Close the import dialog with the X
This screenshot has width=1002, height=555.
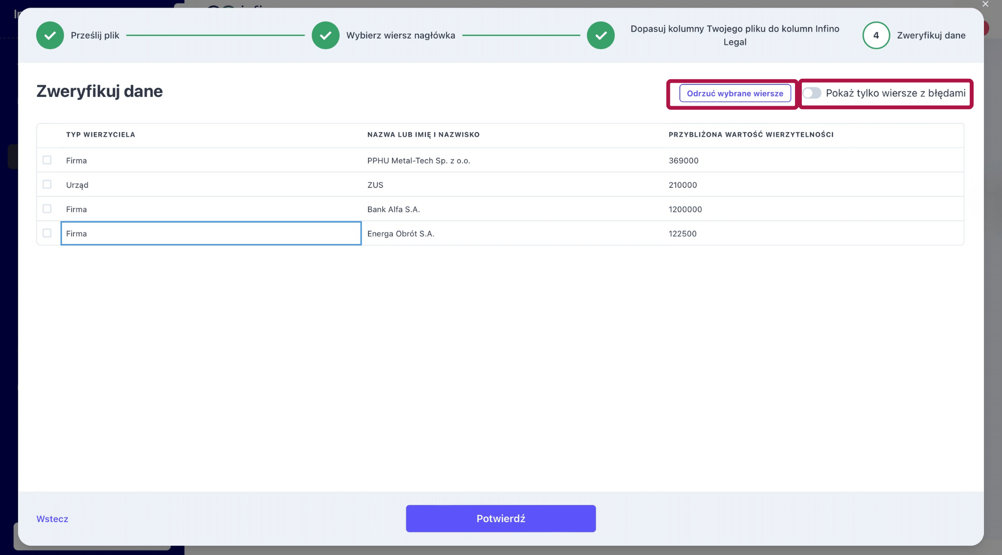(x=985, y=4)
